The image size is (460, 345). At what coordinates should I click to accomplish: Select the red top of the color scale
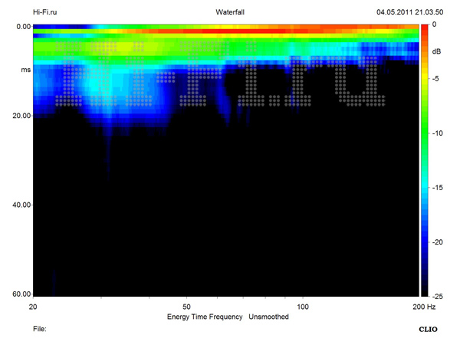(x=425, y=28)
